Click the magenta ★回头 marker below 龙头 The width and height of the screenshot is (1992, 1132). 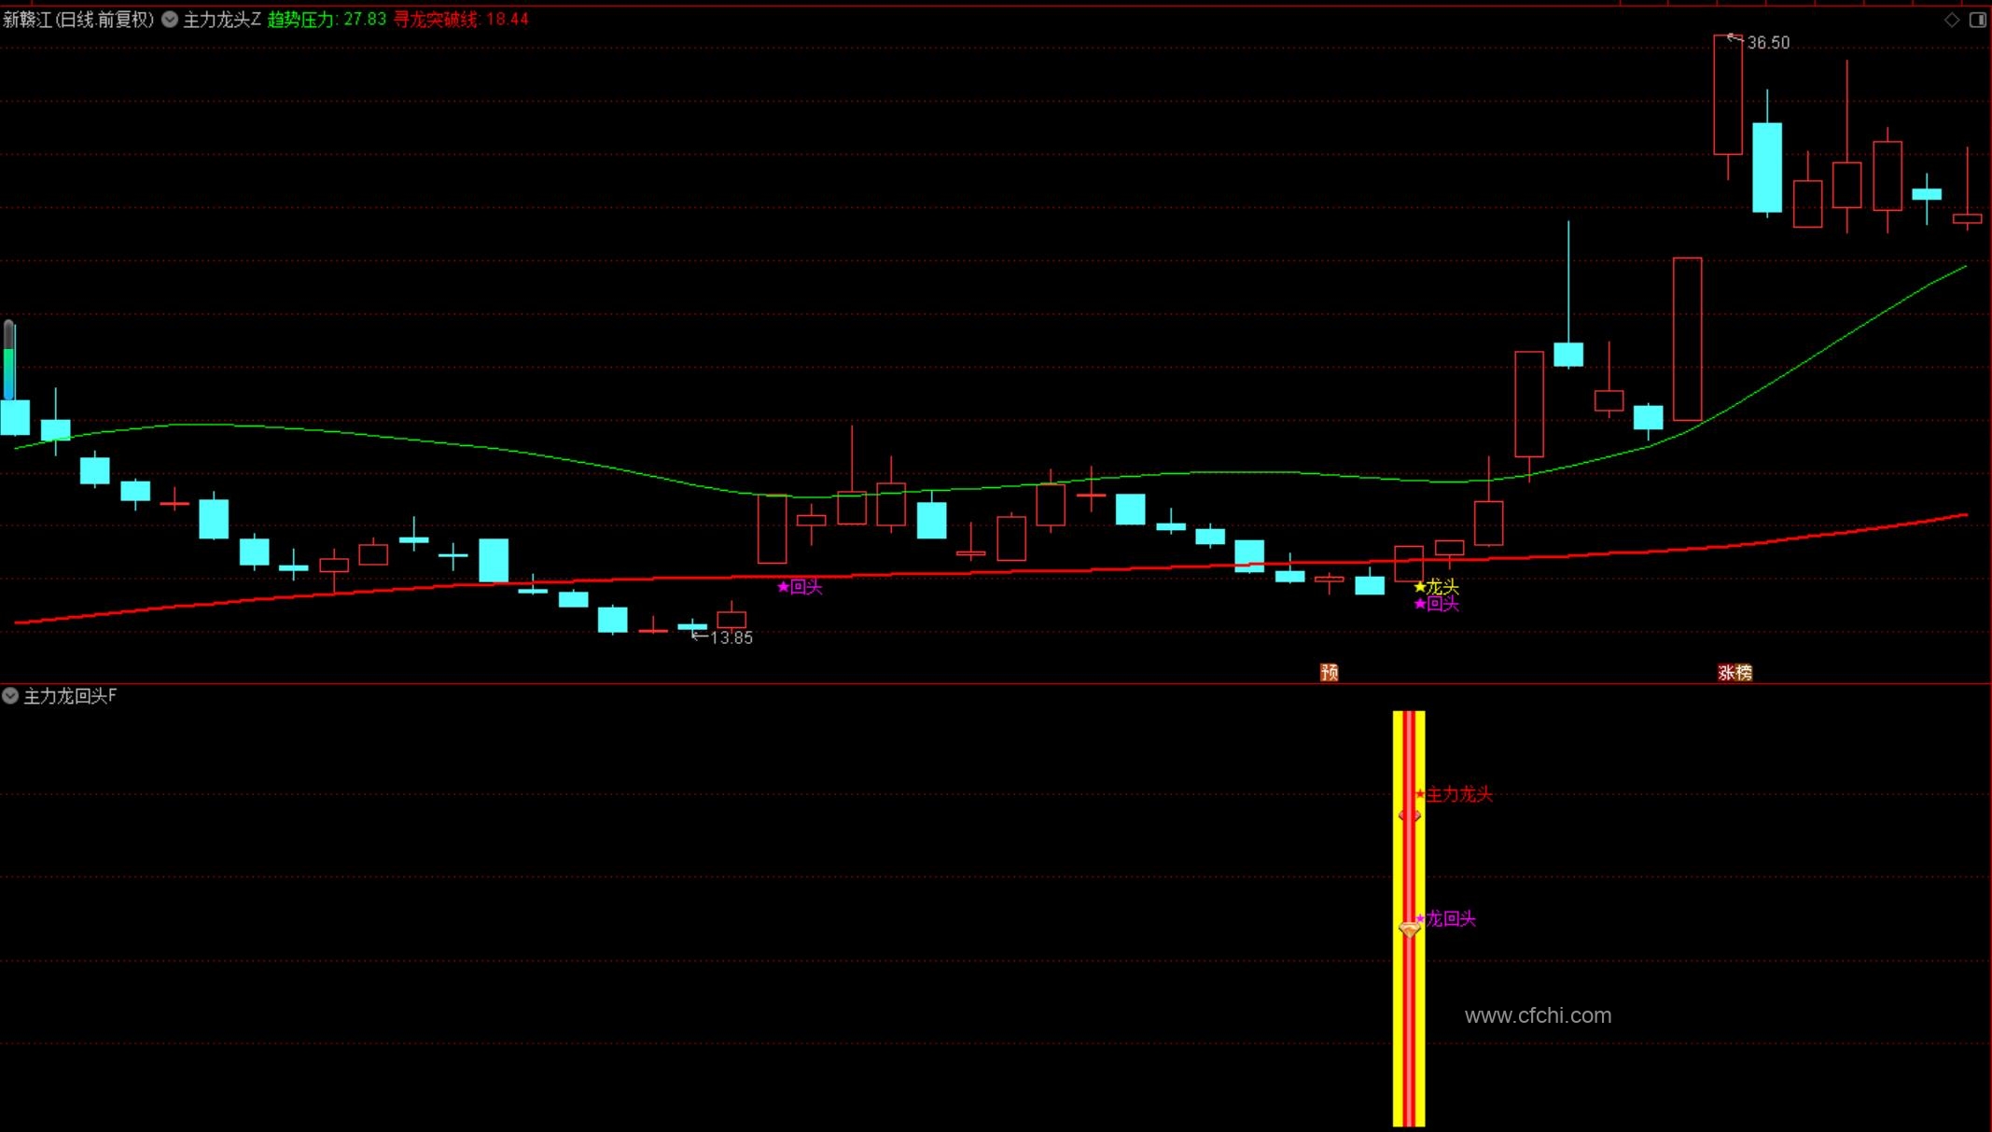(1436, 604)
